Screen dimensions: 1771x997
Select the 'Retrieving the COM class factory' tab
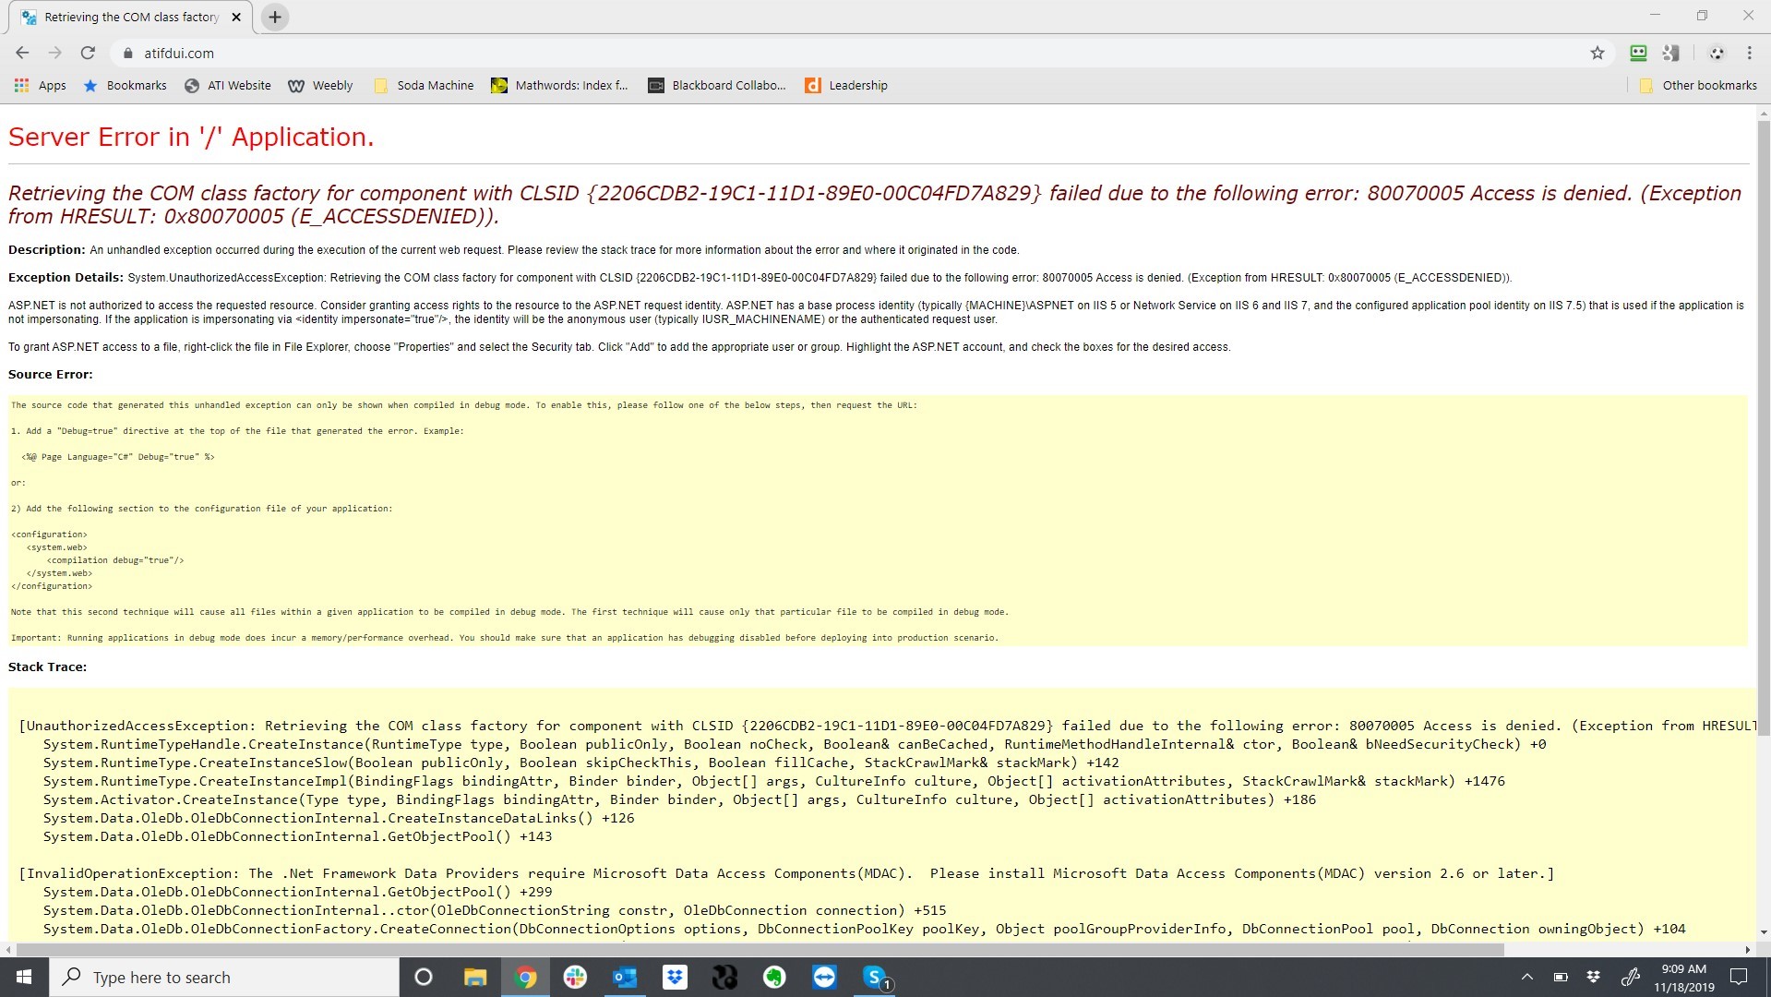(x=130, y=18)
